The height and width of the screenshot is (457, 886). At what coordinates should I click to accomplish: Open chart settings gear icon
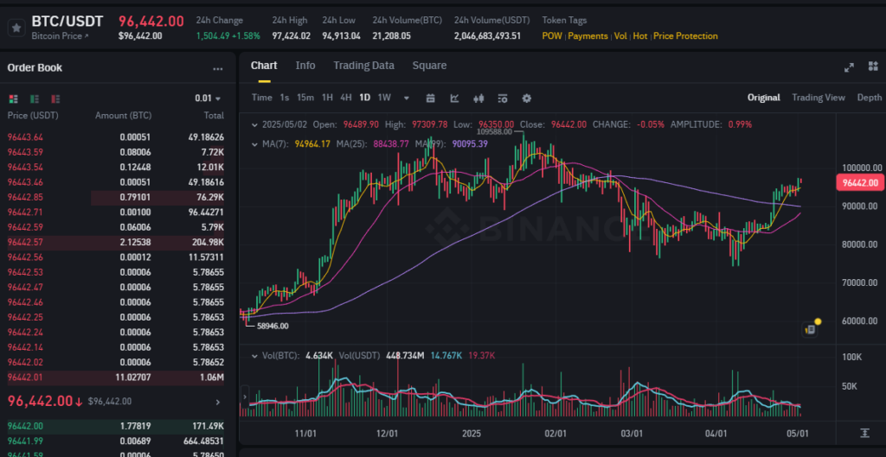point(527,98)
